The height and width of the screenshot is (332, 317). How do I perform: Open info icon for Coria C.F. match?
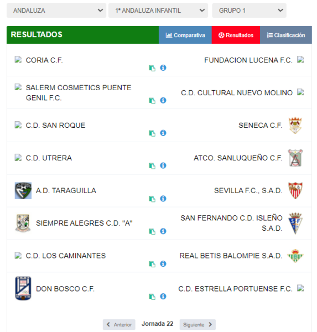click(x=163, y=68)
